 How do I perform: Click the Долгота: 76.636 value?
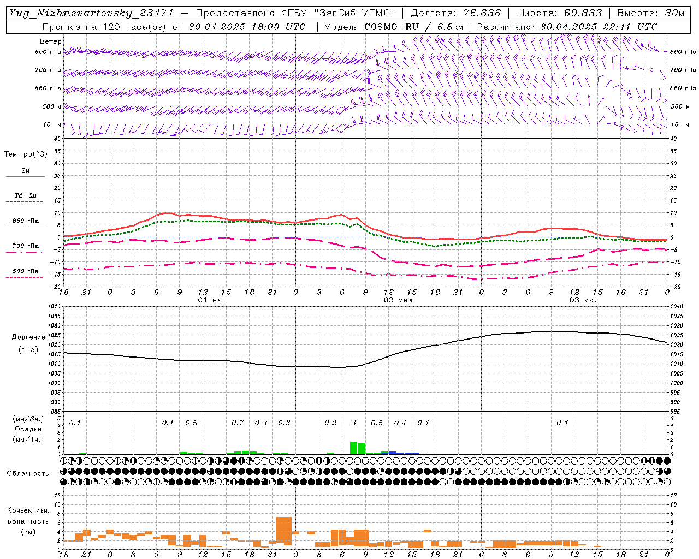click(455, 13)
